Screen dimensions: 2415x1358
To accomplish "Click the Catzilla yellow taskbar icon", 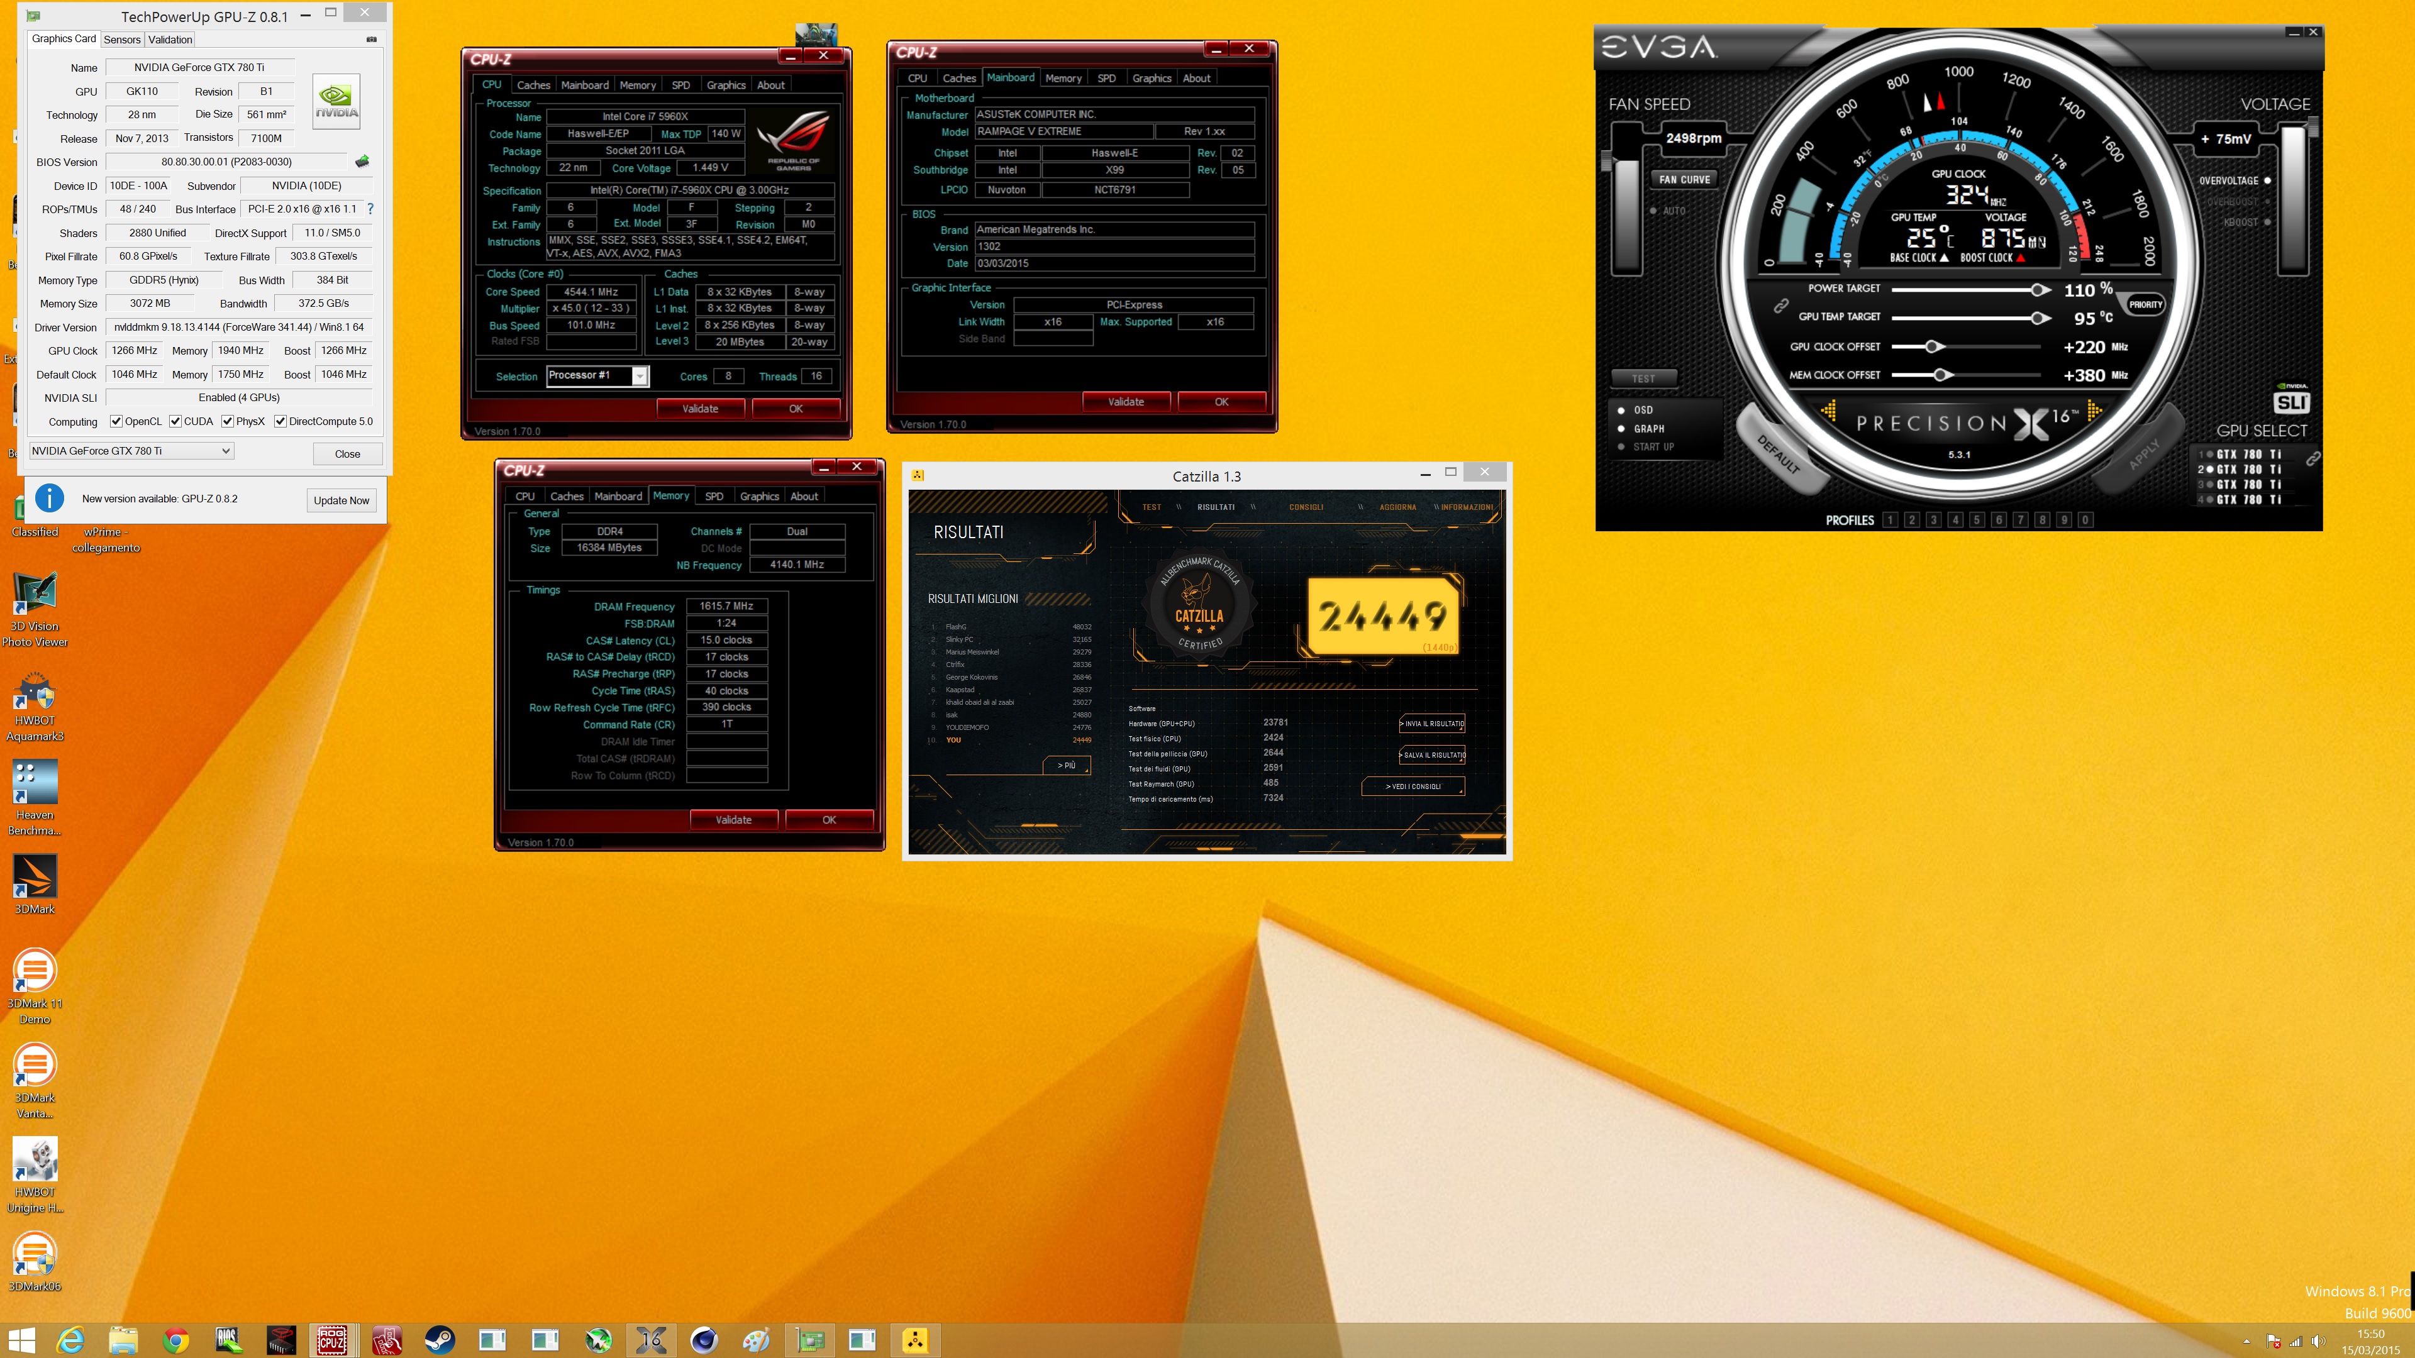I will coord(915,1339).
